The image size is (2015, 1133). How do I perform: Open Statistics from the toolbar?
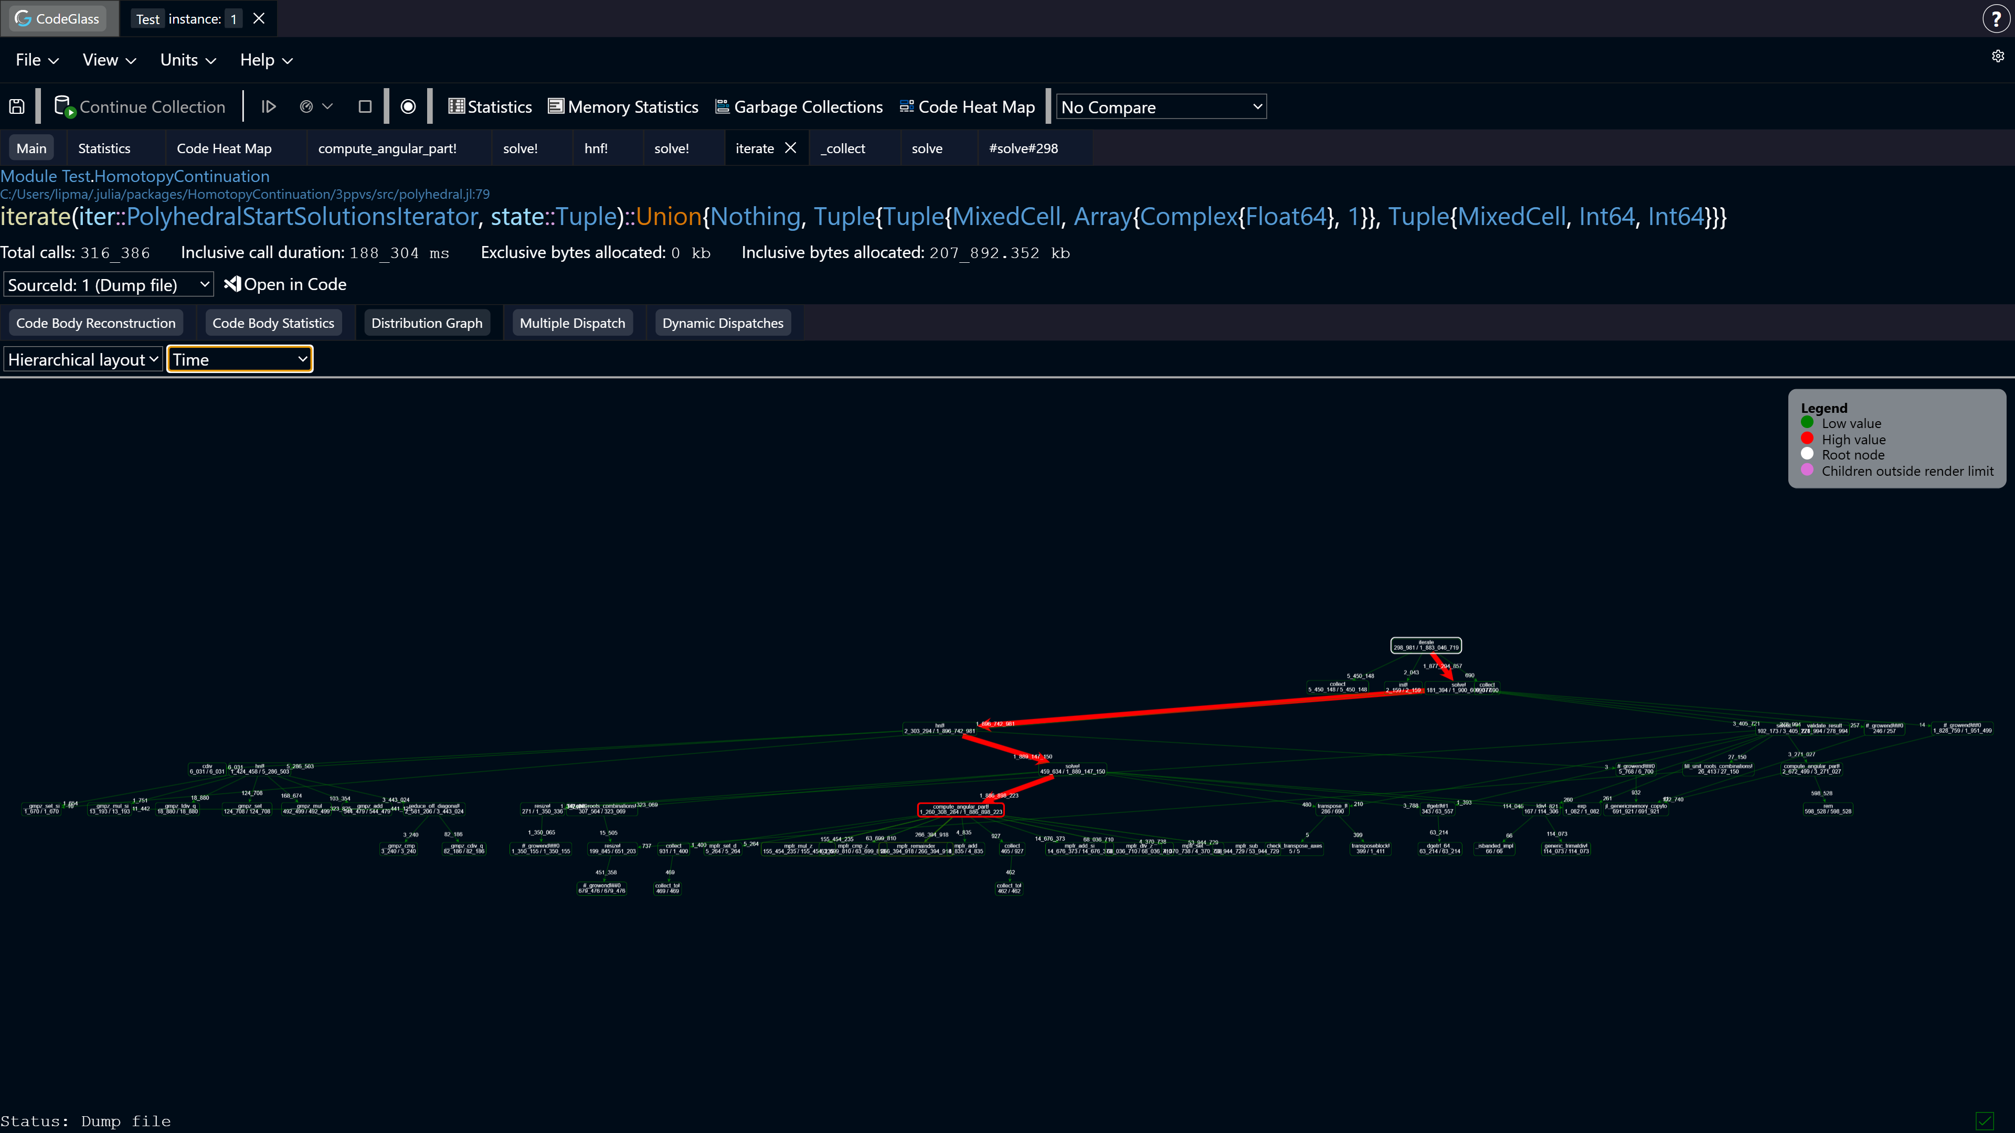(x=490, y=107)
